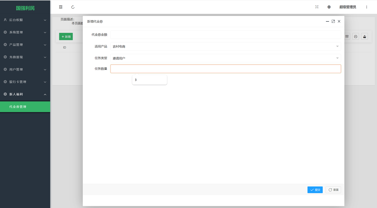Open the 充值提现 menu item
This screenshot has height=208, width=377.
(25, 57)
